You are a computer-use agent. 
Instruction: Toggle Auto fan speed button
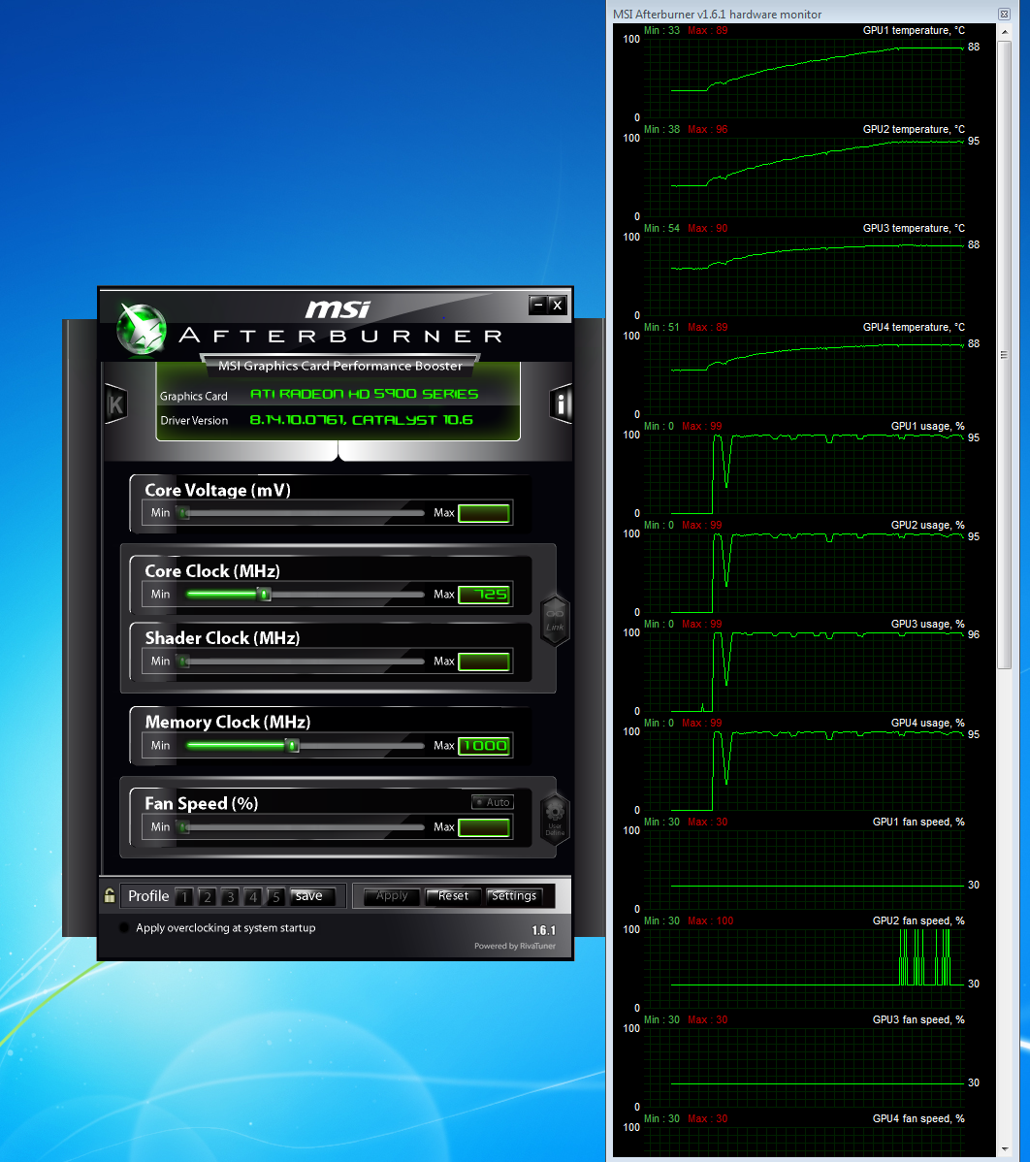pyautogui.click(x=493, y=802)
